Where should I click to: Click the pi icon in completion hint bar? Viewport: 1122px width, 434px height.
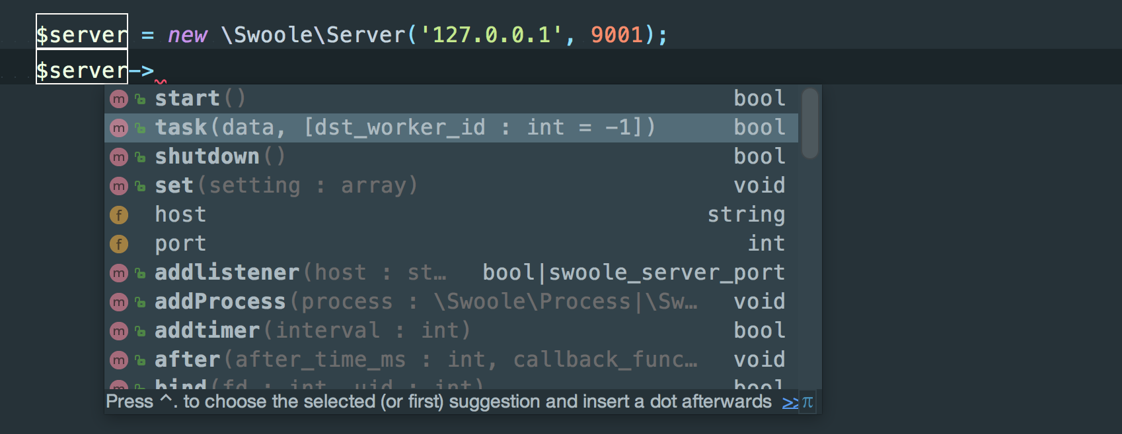[x=807, y=402]
